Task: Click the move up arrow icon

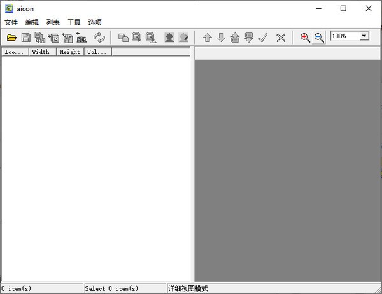Action: pos(207,38)
